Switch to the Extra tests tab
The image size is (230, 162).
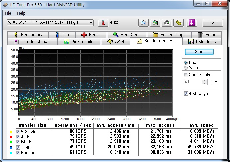[202, 42]
